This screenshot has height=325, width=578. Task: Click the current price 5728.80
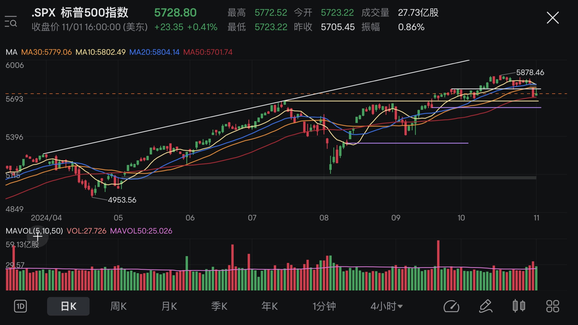click(175, 12)
